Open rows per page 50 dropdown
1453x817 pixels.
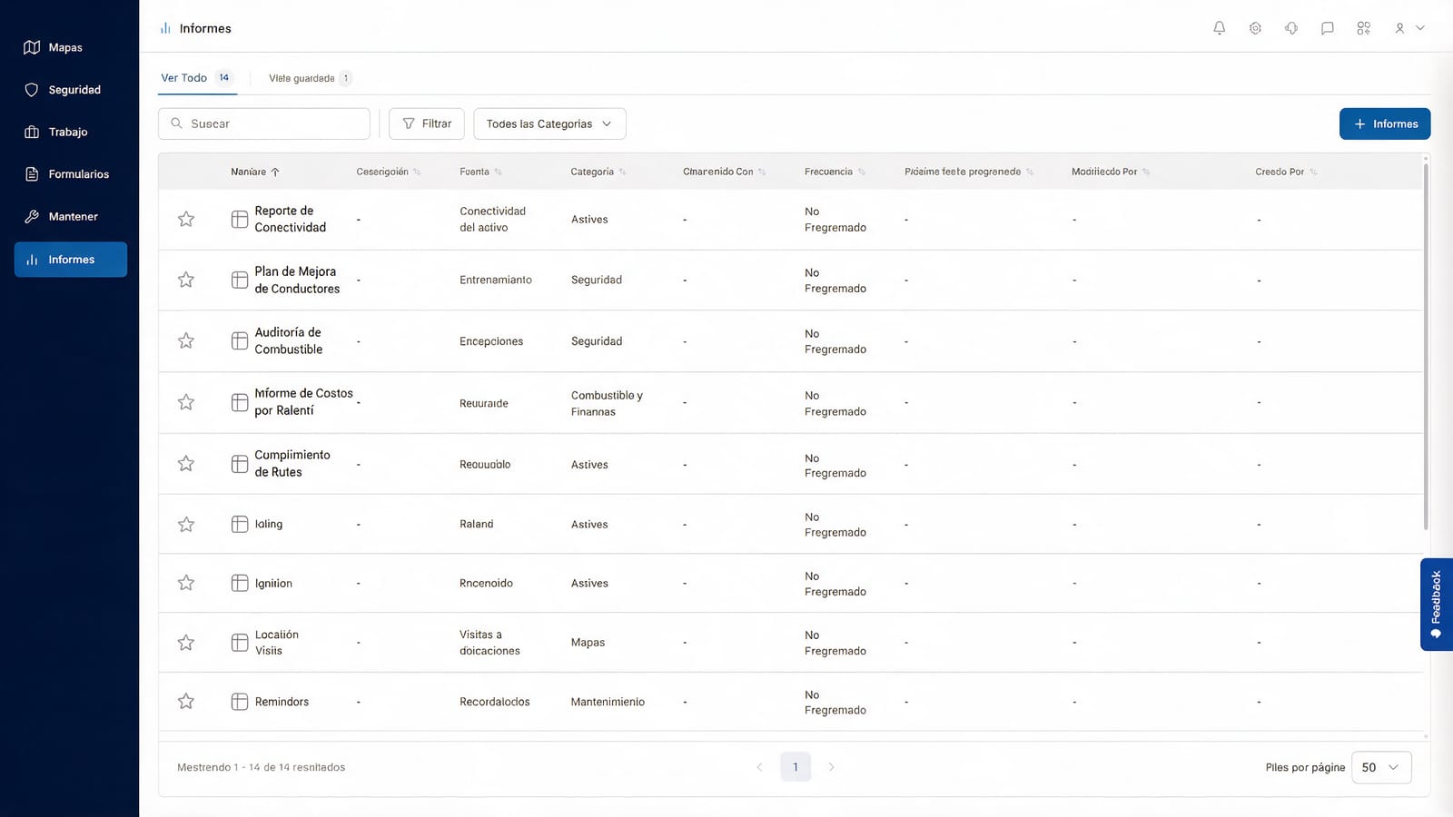click(1381, 767)
